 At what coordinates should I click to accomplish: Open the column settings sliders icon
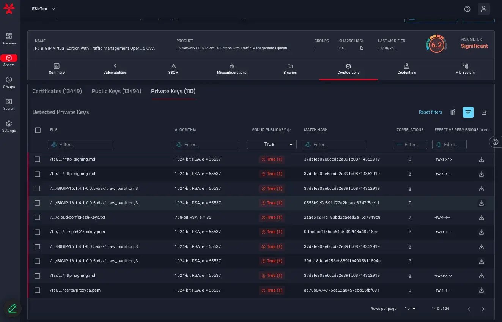coord(453,112)
